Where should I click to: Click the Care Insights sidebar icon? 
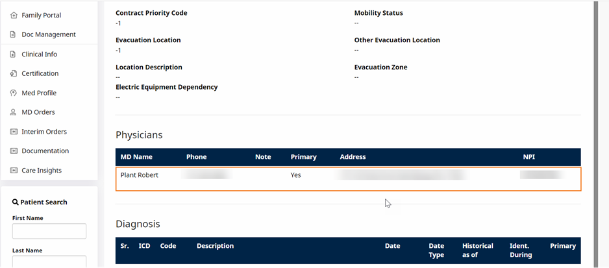(14, 170)
